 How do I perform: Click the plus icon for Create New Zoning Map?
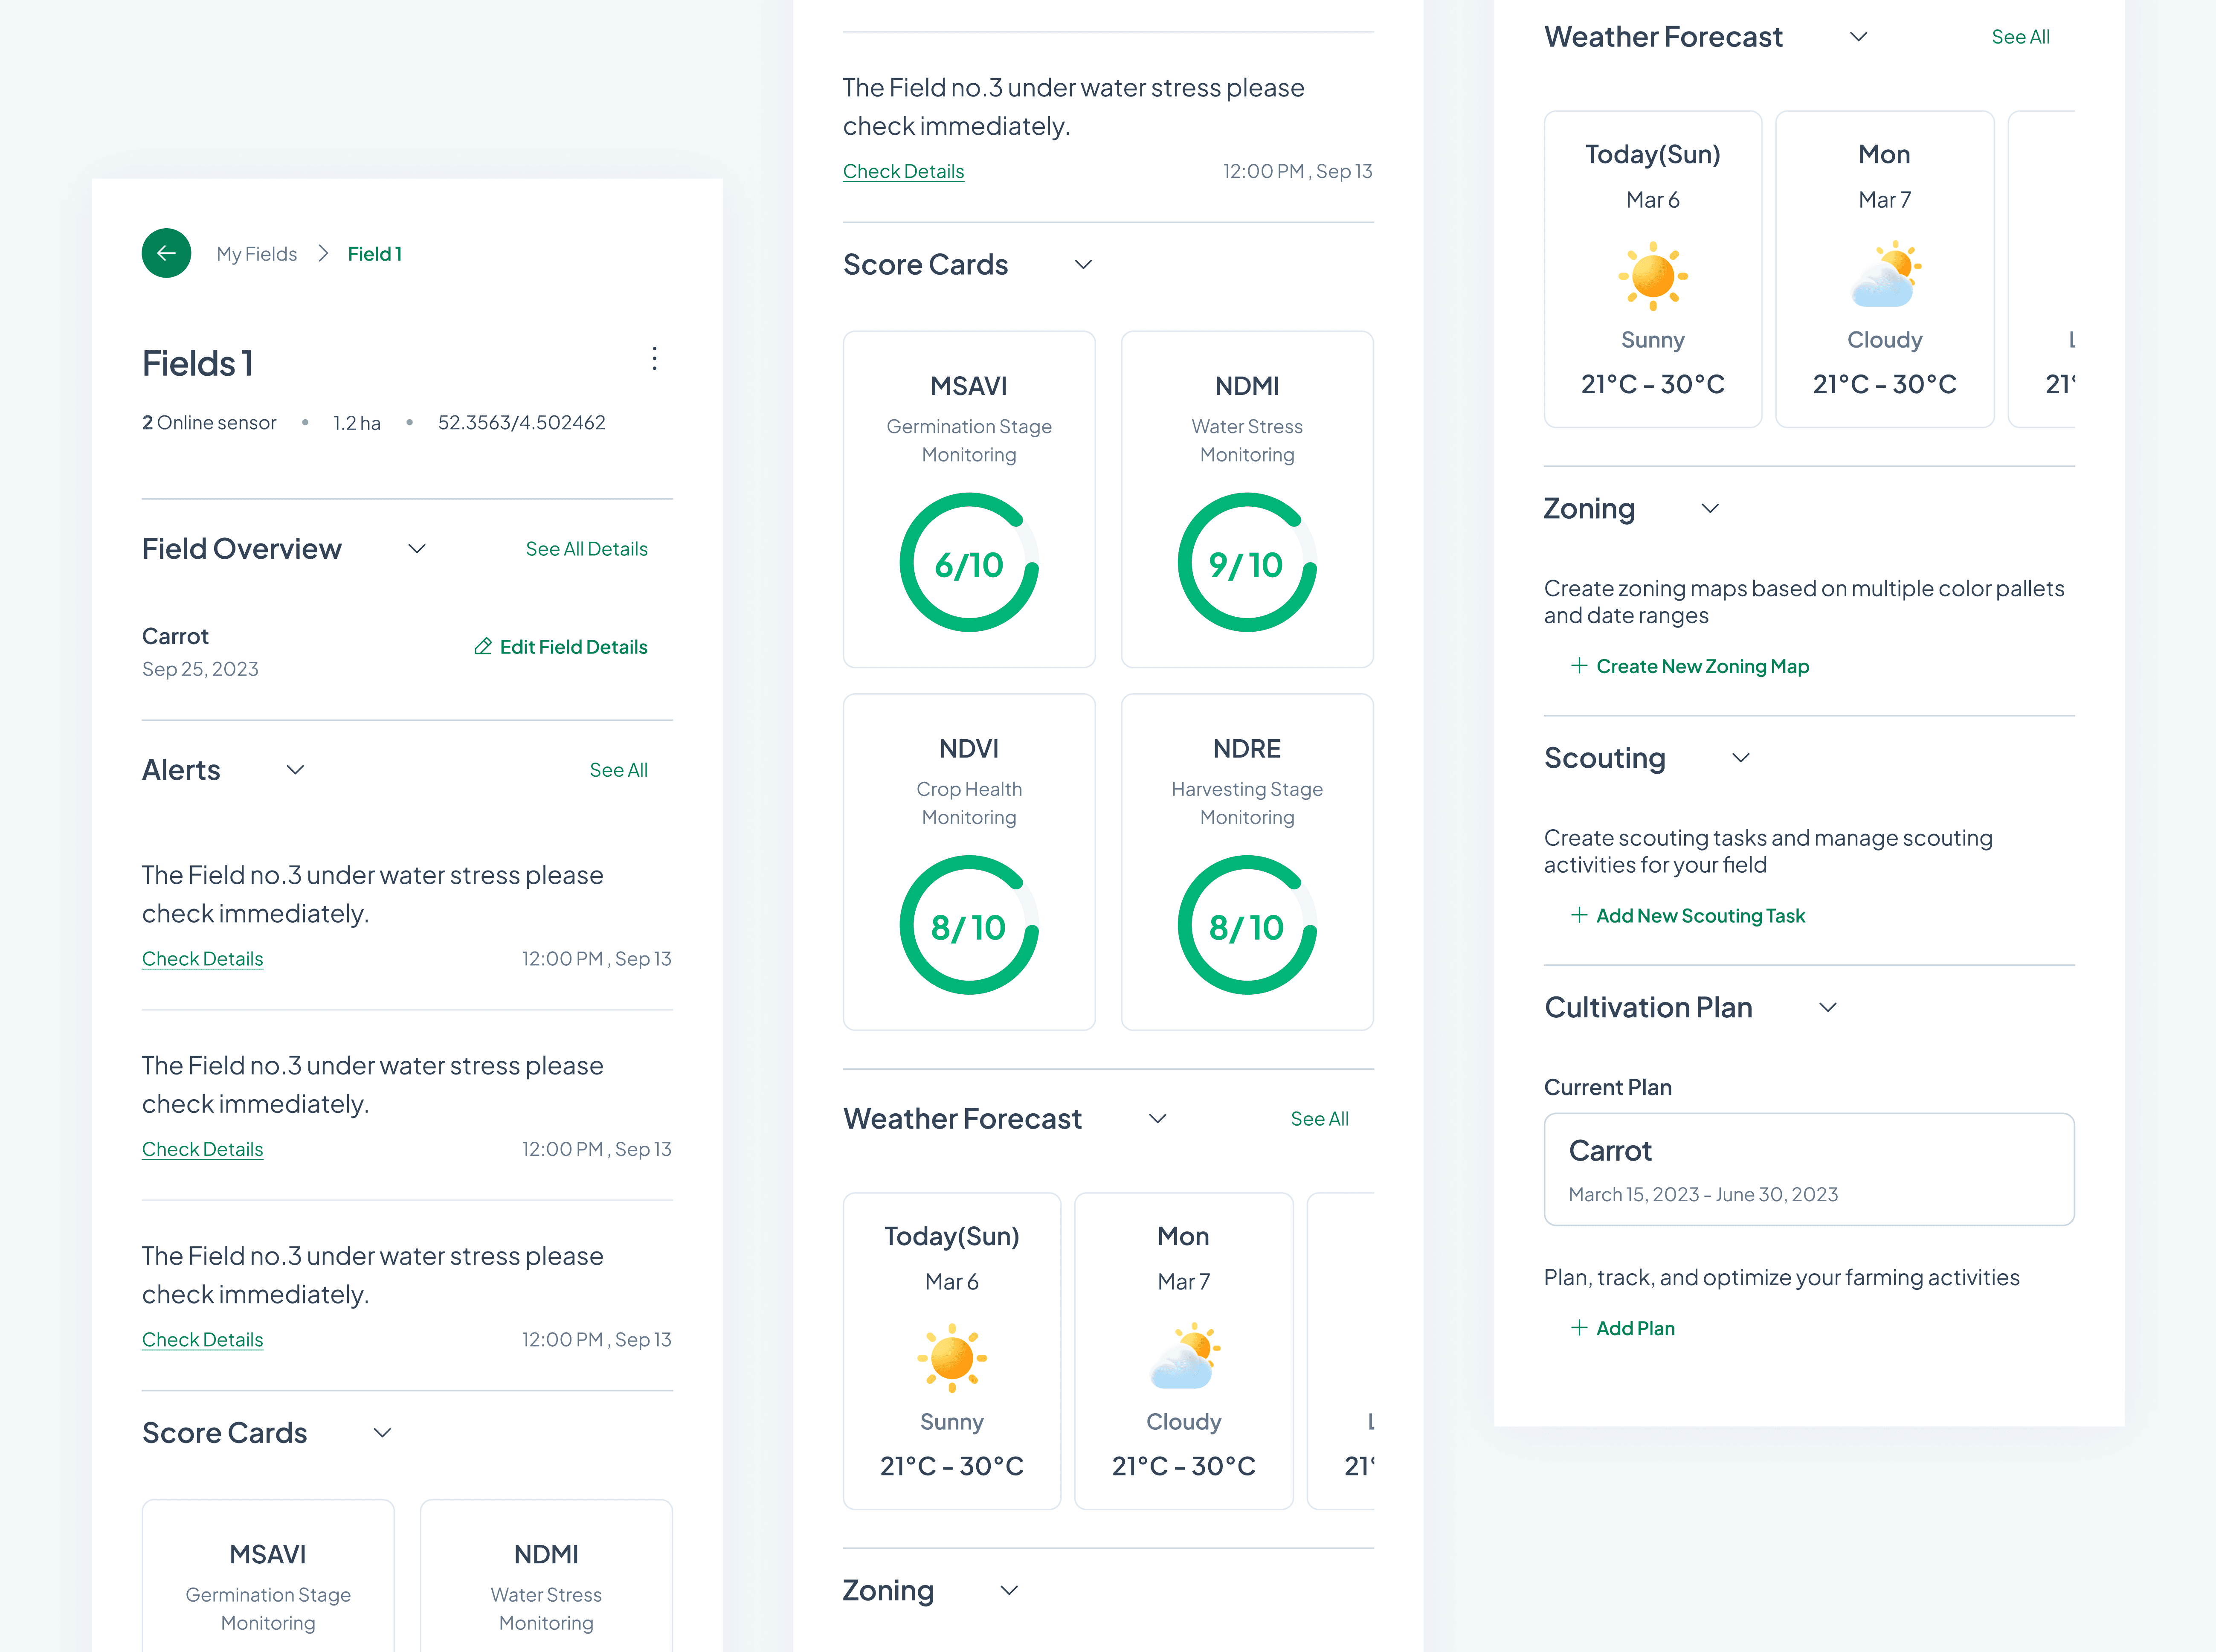coord(1579,666)
